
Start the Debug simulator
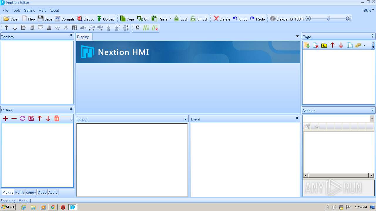[x=86, y=19]
